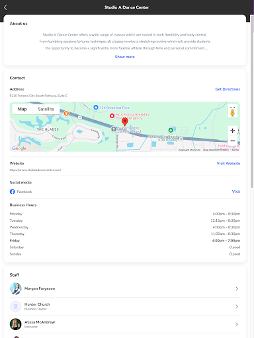This screenshot has height=338, width=254.
Task: Click Visit Website link
Action: click(228, 163)
